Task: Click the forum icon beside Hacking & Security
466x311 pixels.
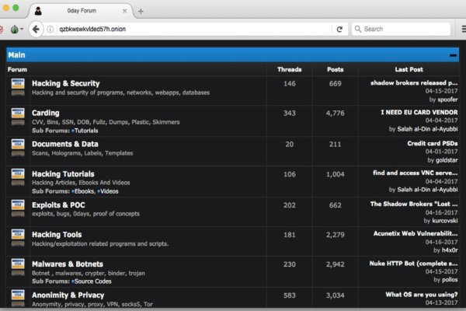Action: click(x=18, y=87)
